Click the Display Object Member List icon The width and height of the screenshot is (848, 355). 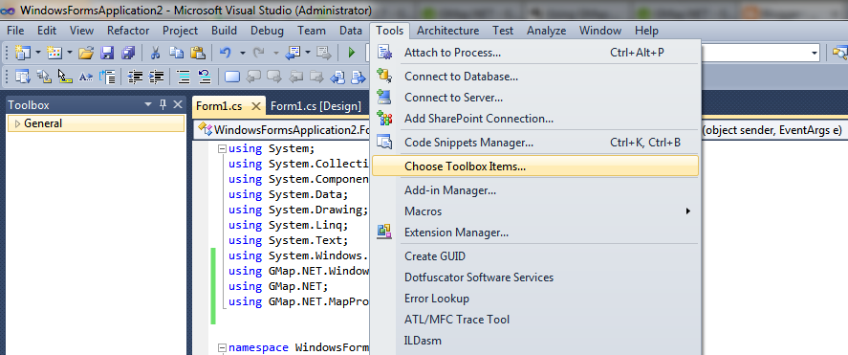[23, 77]
